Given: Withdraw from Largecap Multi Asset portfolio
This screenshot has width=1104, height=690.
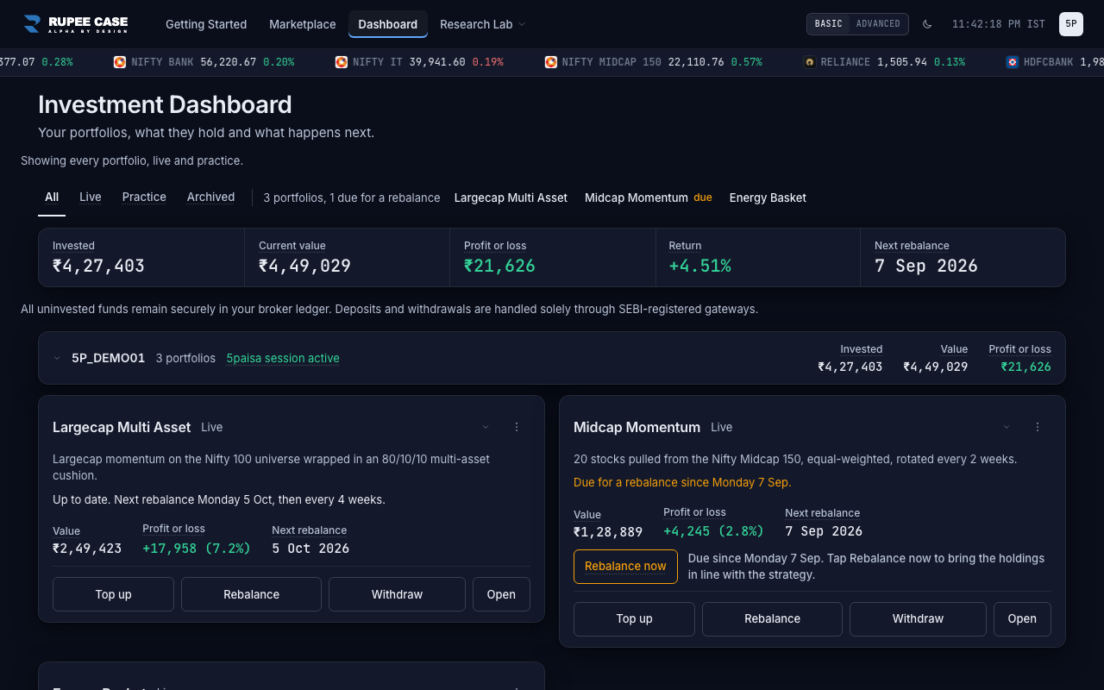Looking at the screenshot, I should tap(397, 594).
